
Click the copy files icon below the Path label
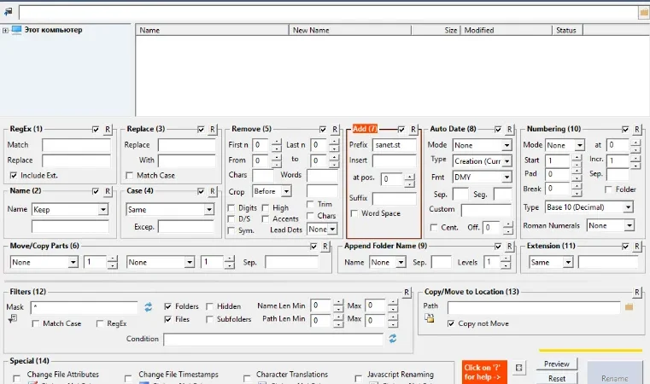click(x=429, y=318)
